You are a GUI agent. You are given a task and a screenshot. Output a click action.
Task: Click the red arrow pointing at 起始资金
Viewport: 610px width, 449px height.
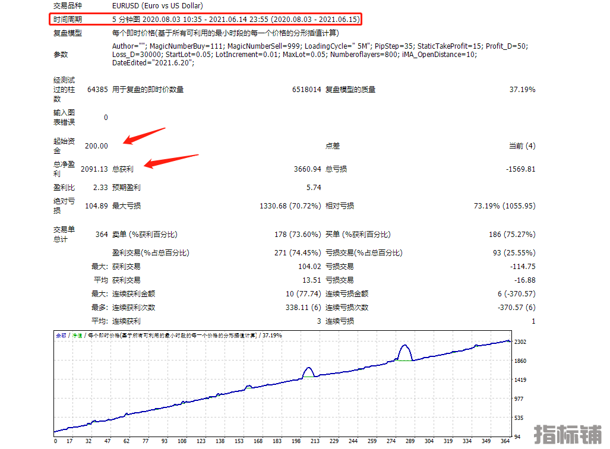[x=144, y=135]
